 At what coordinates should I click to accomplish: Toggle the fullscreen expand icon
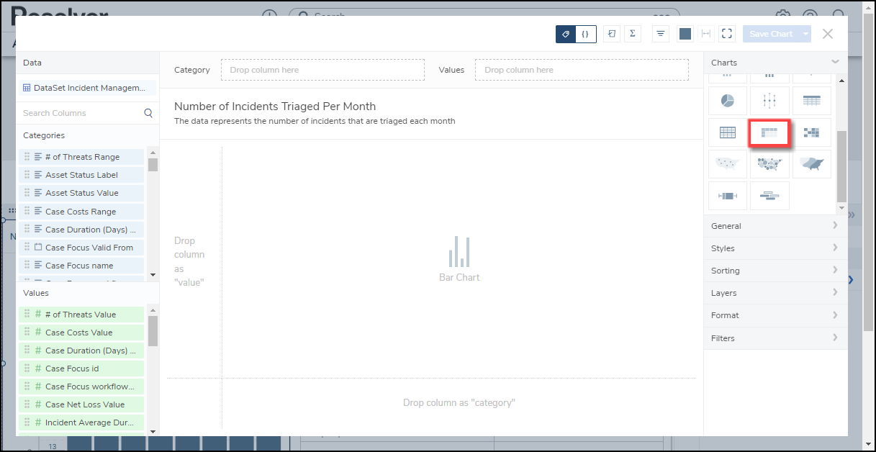click(x=727, y=34)
